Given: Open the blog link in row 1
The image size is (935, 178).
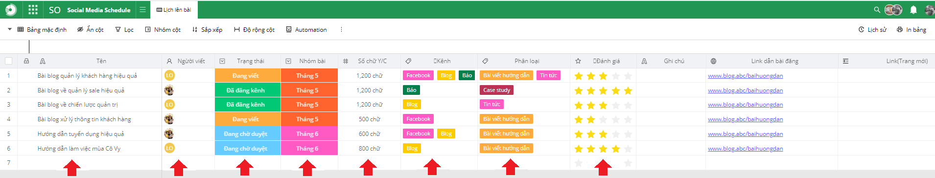Looking at the screenshot, I should point(745,76).
